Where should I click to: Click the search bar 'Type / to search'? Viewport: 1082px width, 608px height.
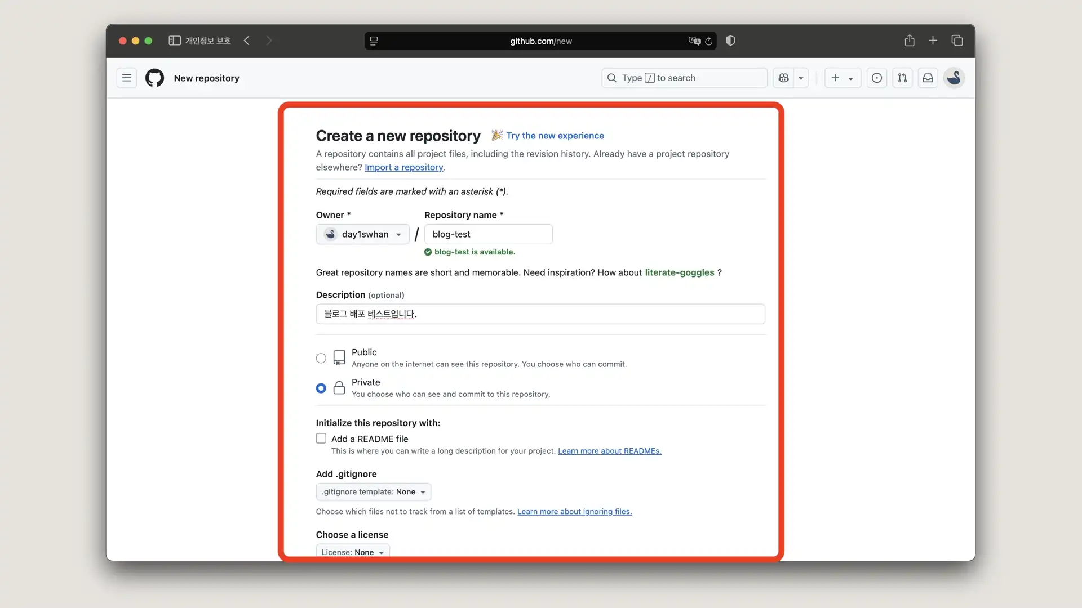pyautogui.click(x=684, y=78)
